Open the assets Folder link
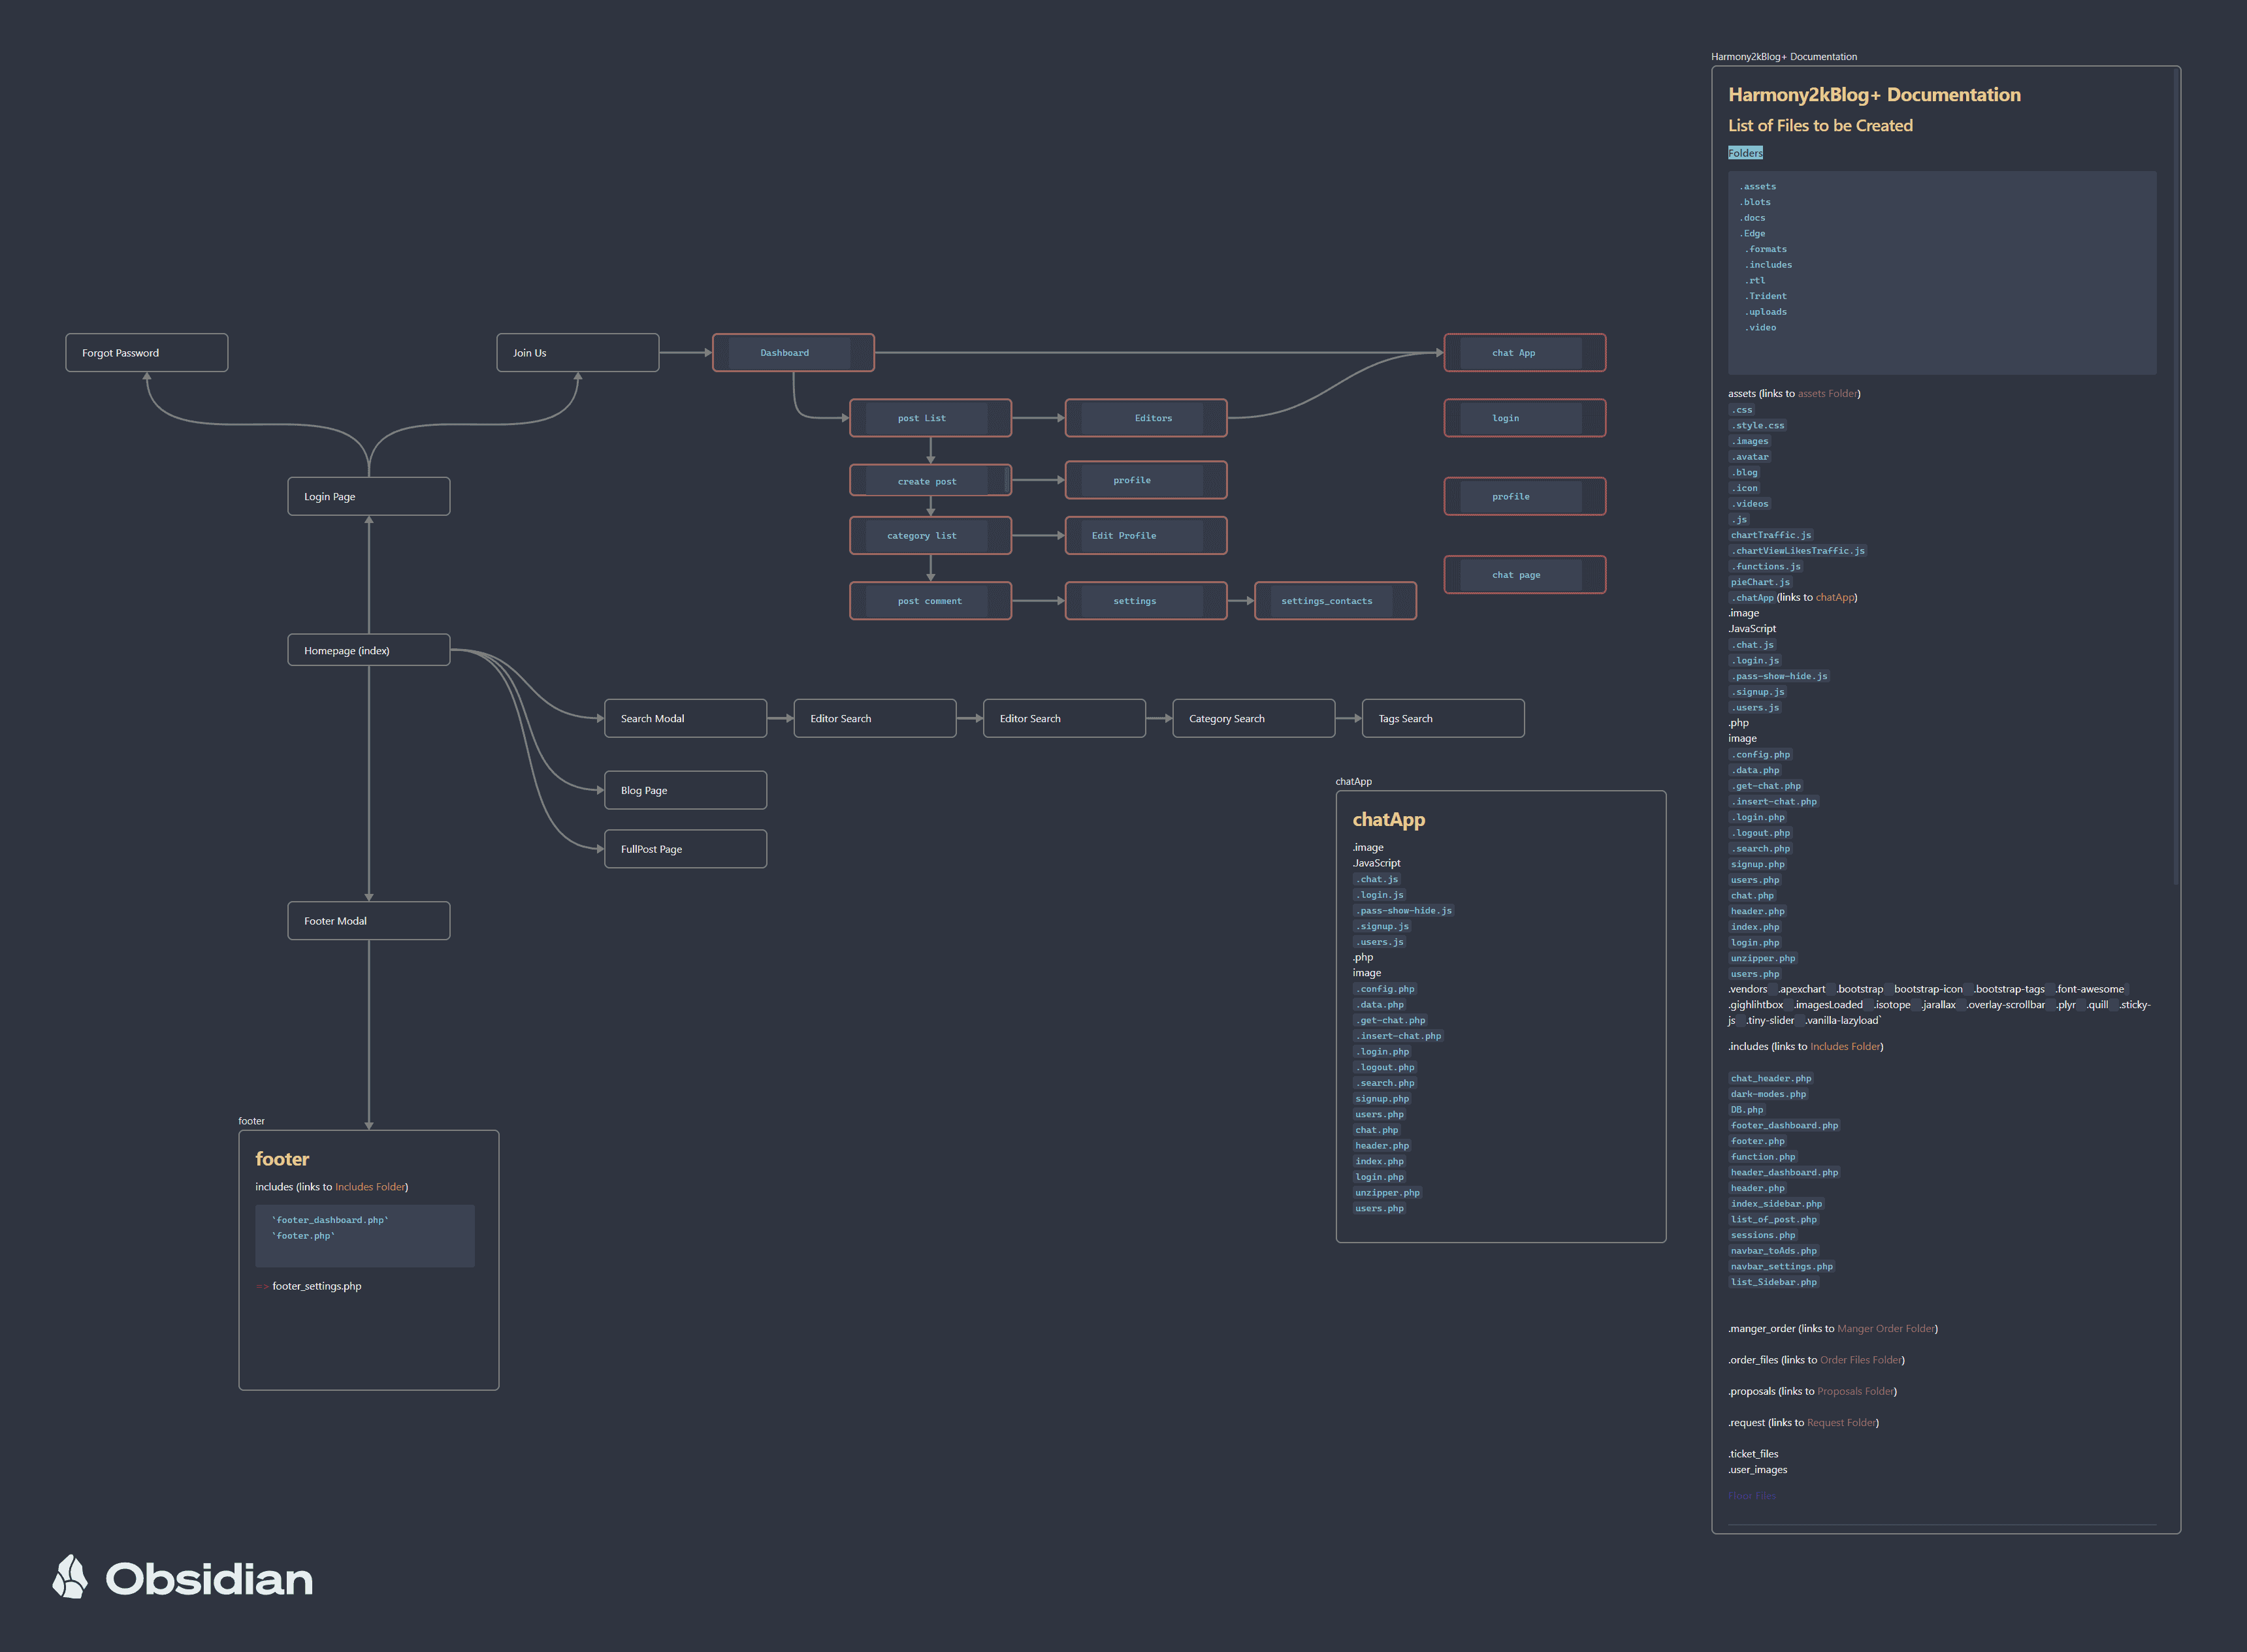This screenshot has width=2247, height=1652. (x=1827, y=394)
